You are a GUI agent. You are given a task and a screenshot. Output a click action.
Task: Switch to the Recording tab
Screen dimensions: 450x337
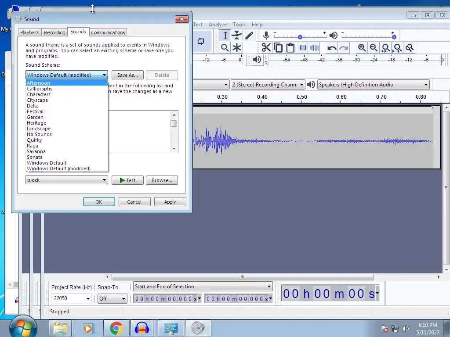(54, 32)
